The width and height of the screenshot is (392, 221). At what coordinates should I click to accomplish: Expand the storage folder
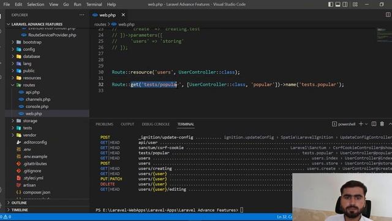tap(30, 121)
